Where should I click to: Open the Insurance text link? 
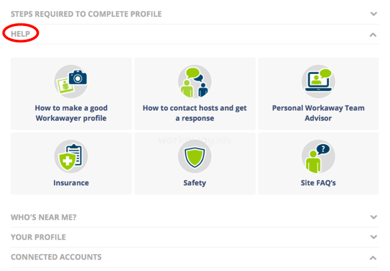tap(71, 182)
